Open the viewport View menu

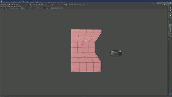click(2, 7)
